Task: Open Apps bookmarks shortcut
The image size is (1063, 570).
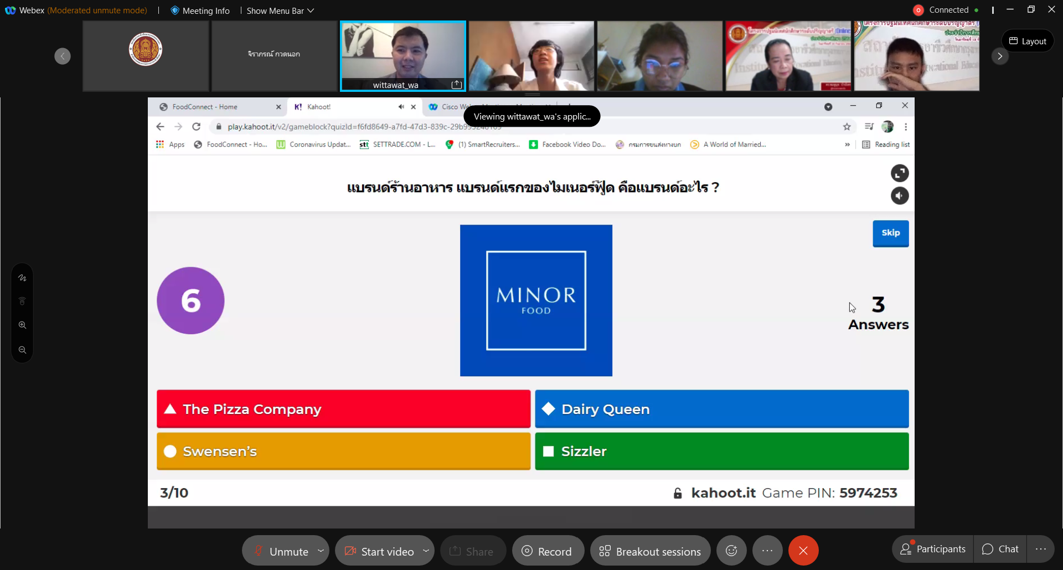Action: pos(171,144)
